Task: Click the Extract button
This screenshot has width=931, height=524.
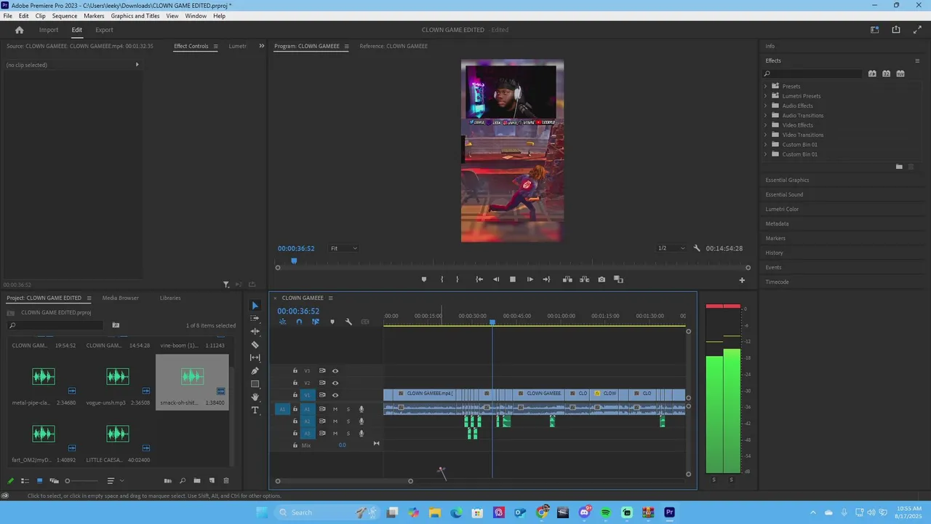Action: click(x=584, y=279)
